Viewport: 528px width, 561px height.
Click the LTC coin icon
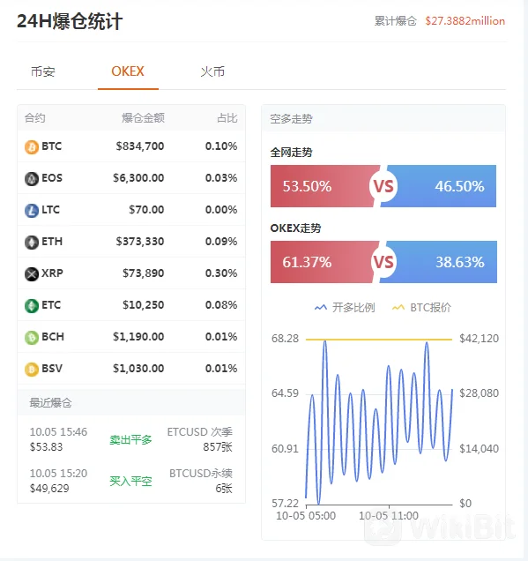pyautogui.click(x=32, y=210)
